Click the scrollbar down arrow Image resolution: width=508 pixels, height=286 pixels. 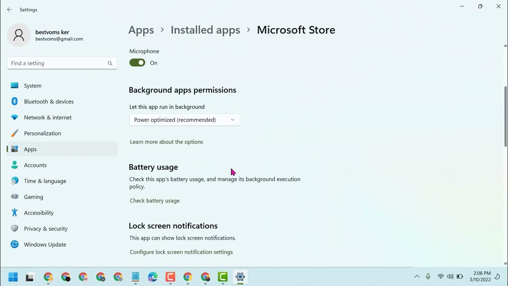click(505, 263)
